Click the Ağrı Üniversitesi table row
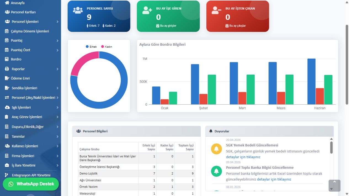Image resolution: width=349 pixels, height=196 pixels. 137,180
